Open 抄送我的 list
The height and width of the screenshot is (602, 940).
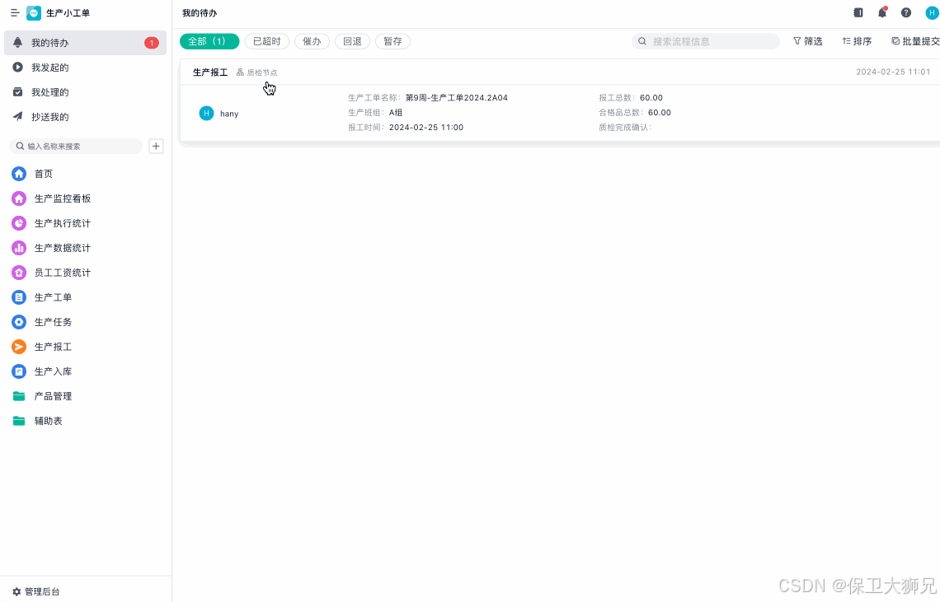85,116
